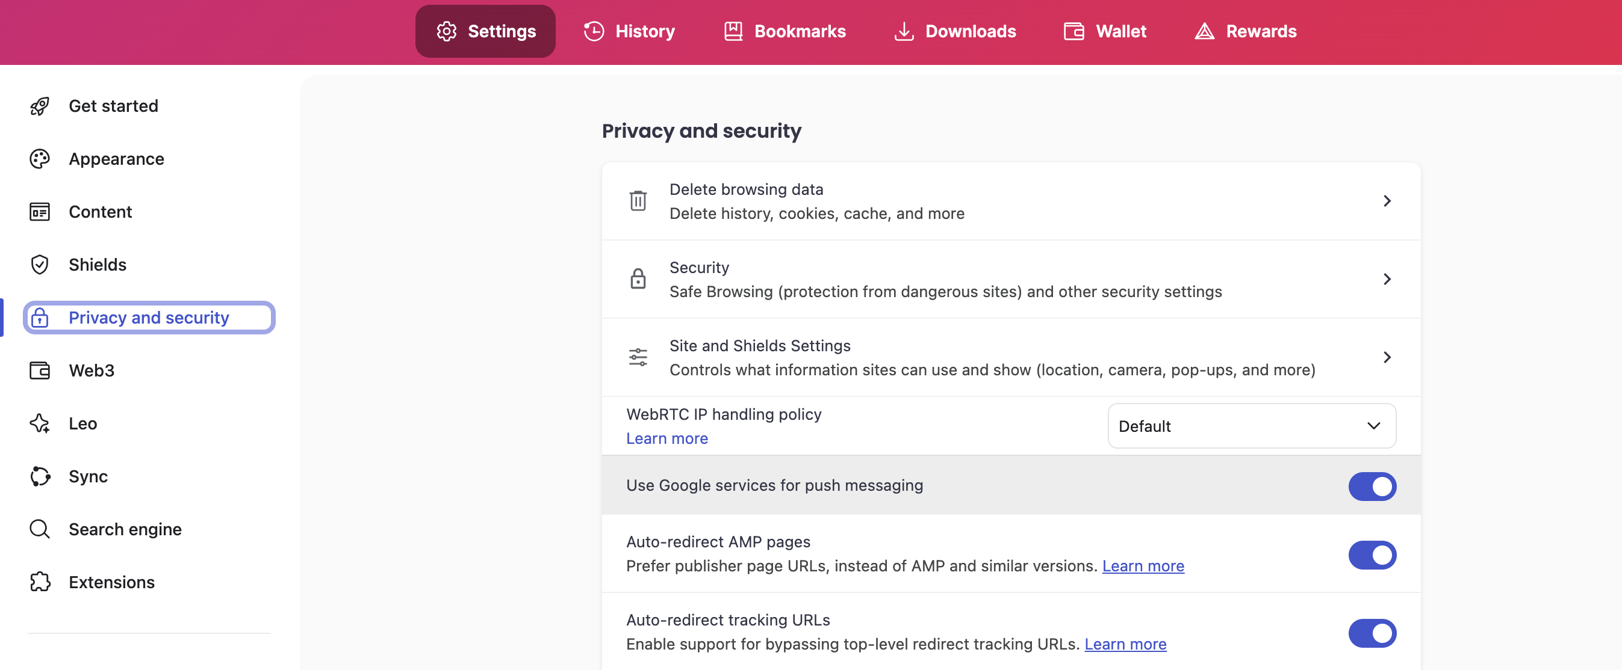Switch to the History tab
Image resolution: width=1622 pixels, height=670 pixels.
[x=629, y=31]
